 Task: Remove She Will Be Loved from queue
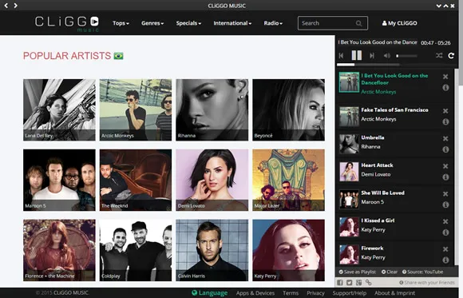point(445,194)
